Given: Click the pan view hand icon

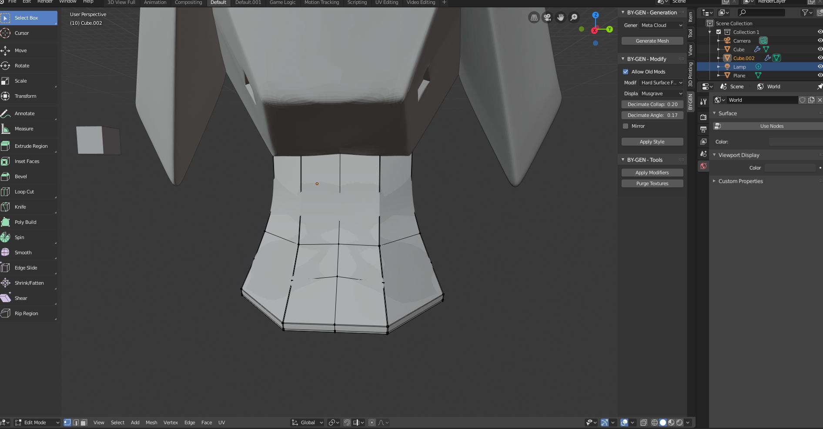Looking at the screenshot, I should [561, 17].
